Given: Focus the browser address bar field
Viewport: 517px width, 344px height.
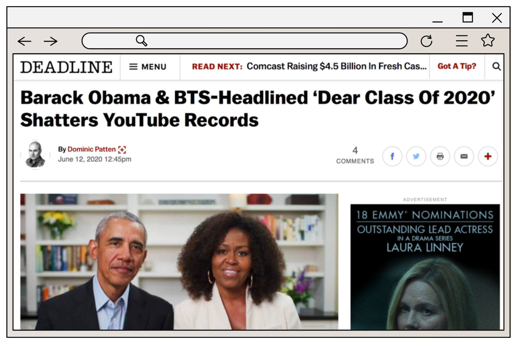Looking at the screenshot, I should click(x=244, y=41).
